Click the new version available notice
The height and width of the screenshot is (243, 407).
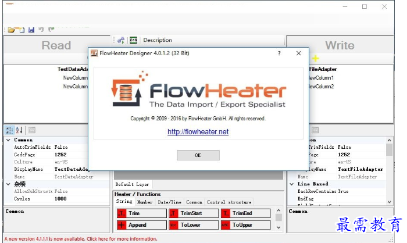point(81,239)
